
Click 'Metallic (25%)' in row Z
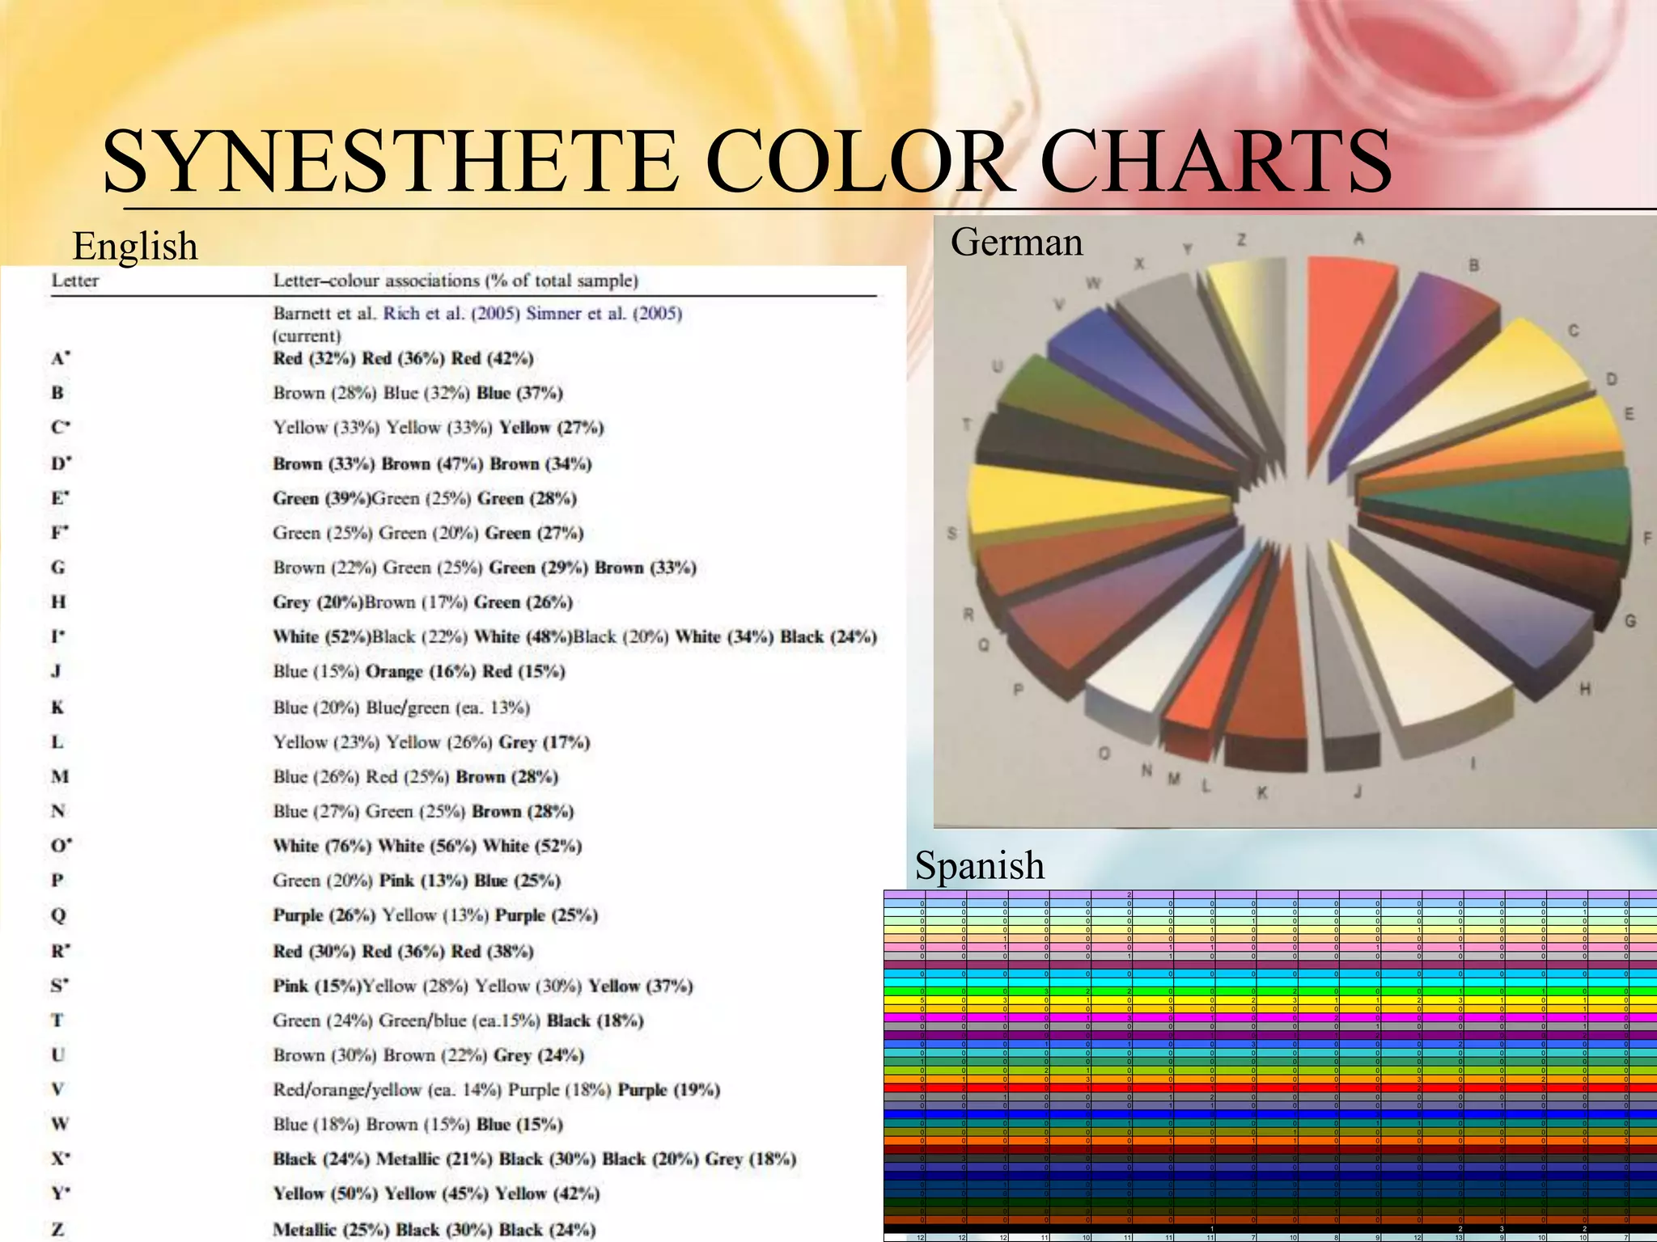(x=330, y=1230)
